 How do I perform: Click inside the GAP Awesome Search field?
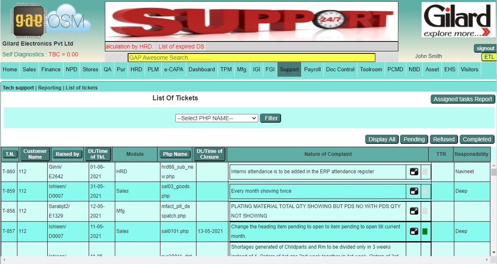pos(252,58)
